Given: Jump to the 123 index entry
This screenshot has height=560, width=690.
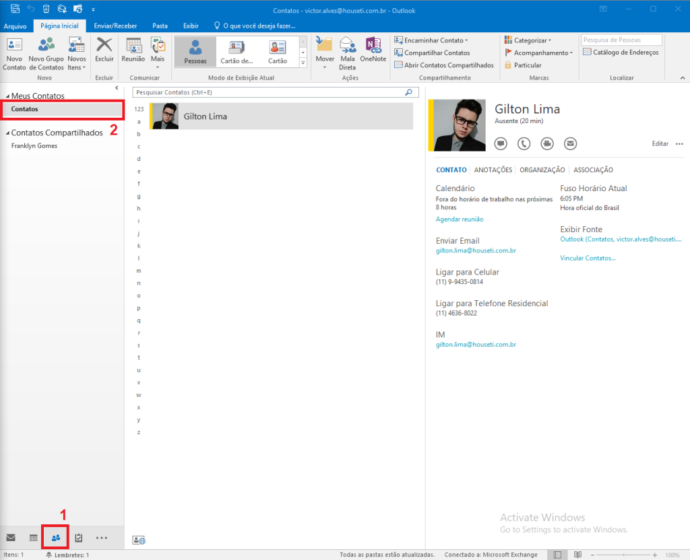Looking at the screenshot, I should (139, 109).
